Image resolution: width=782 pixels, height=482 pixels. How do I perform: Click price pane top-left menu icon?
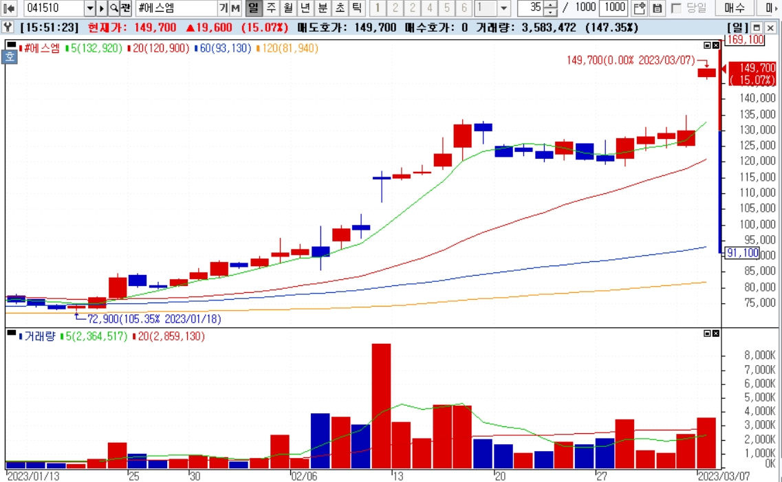click(x=11, y=45)
